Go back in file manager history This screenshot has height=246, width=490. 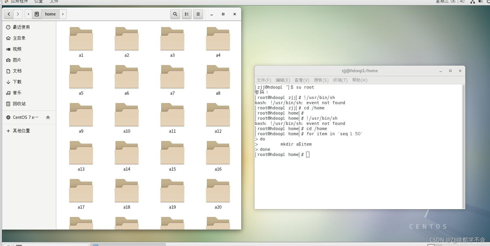coord(9,14)
